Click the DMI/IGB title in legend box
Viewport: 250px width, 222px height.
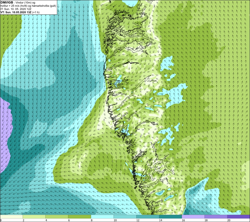pyautogui.click(x=7, y=3)
